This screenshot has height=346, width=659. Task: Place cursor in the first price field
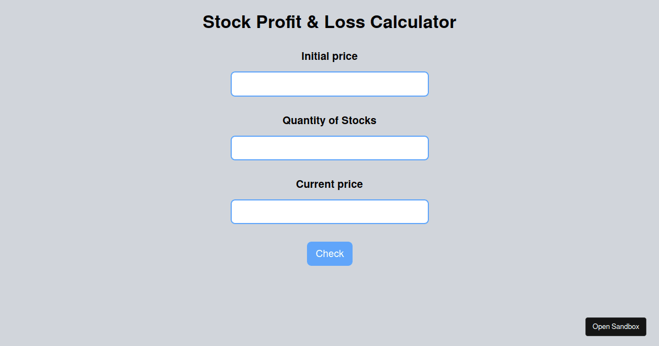(329, 84)
